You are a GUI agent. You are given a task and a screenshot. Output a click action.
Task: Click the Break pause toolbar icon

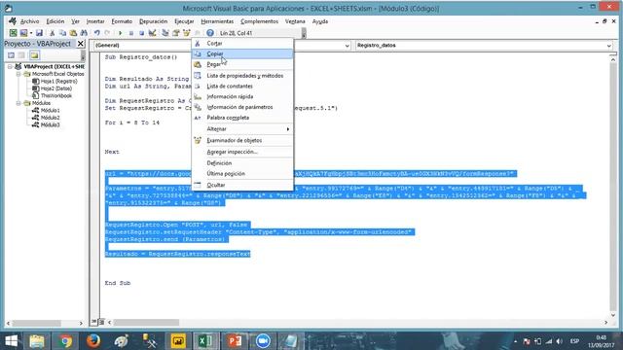(x=131, y=33)
